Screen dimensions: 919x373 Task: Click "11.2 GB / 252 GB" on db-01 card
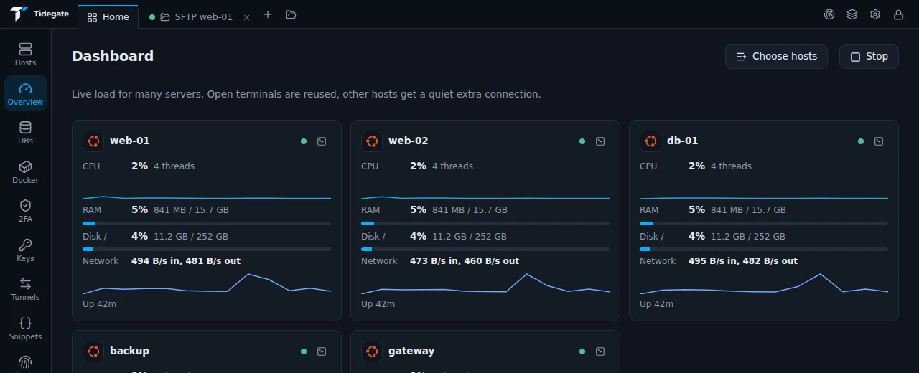coord(748,237)
